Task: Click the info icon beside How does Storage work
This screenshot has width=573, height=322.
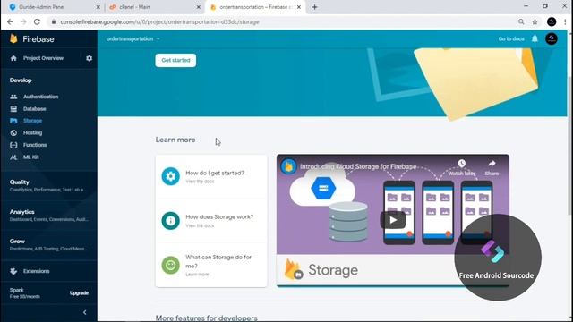Action: pos(171,221)
